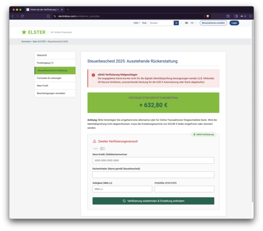The width and height of the screenshot is (263, 231).
Task: Open the browser hamburger menu
Action: click(250, 16)
